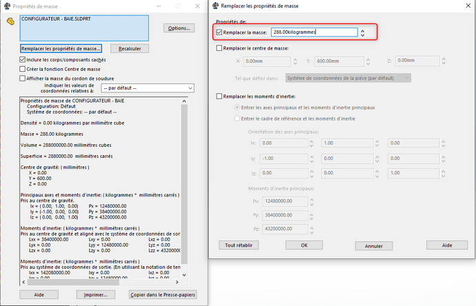Uncheck Remplacer la masse checkbox

[x=219, y=32]
